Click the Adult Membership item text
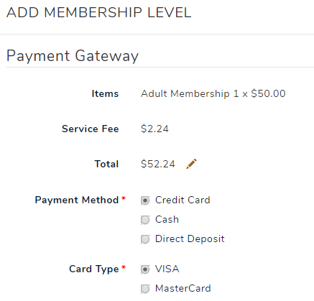The height and width of the screenshot is (301, 314). 185,93
